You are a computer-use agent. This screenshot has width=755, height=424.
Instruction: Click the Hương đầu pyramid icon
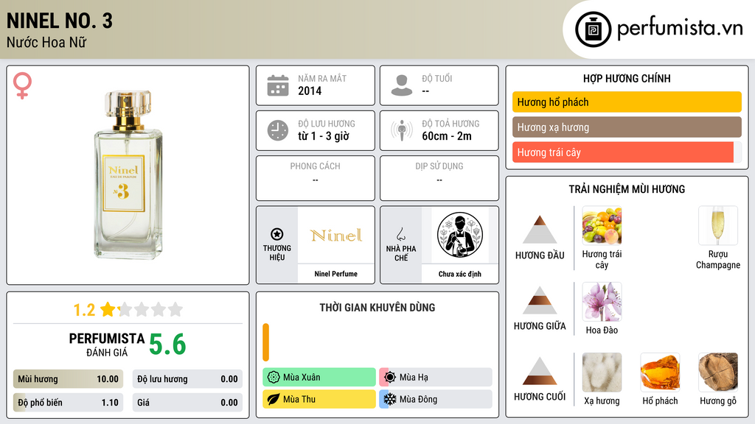point(540,230)
